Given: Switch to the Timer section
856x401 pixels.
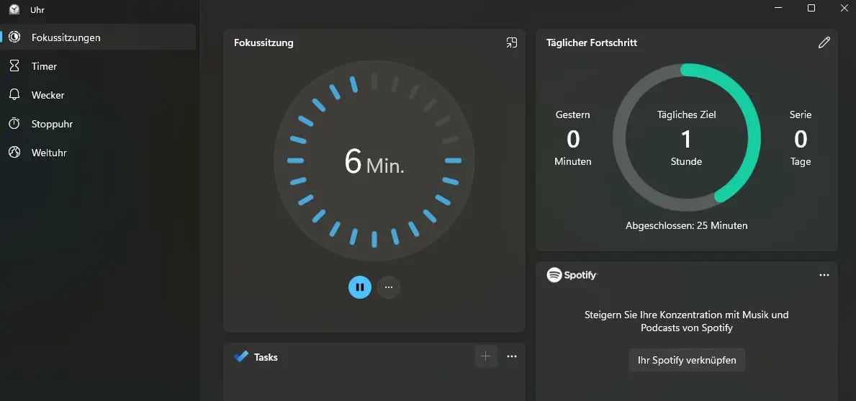Looking at the screenshot, I should click(98, 66).
